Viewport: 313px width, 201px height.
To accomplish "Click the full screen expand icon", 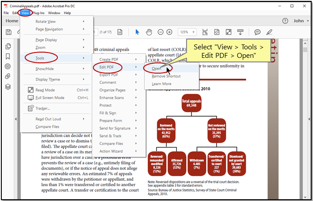I will [229, 32].
